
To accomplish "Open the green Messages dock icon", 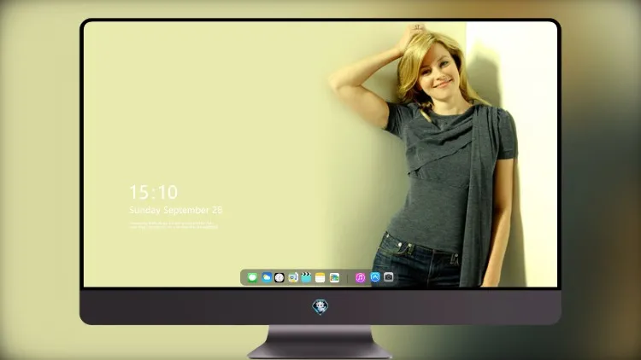I will (252, 277).
